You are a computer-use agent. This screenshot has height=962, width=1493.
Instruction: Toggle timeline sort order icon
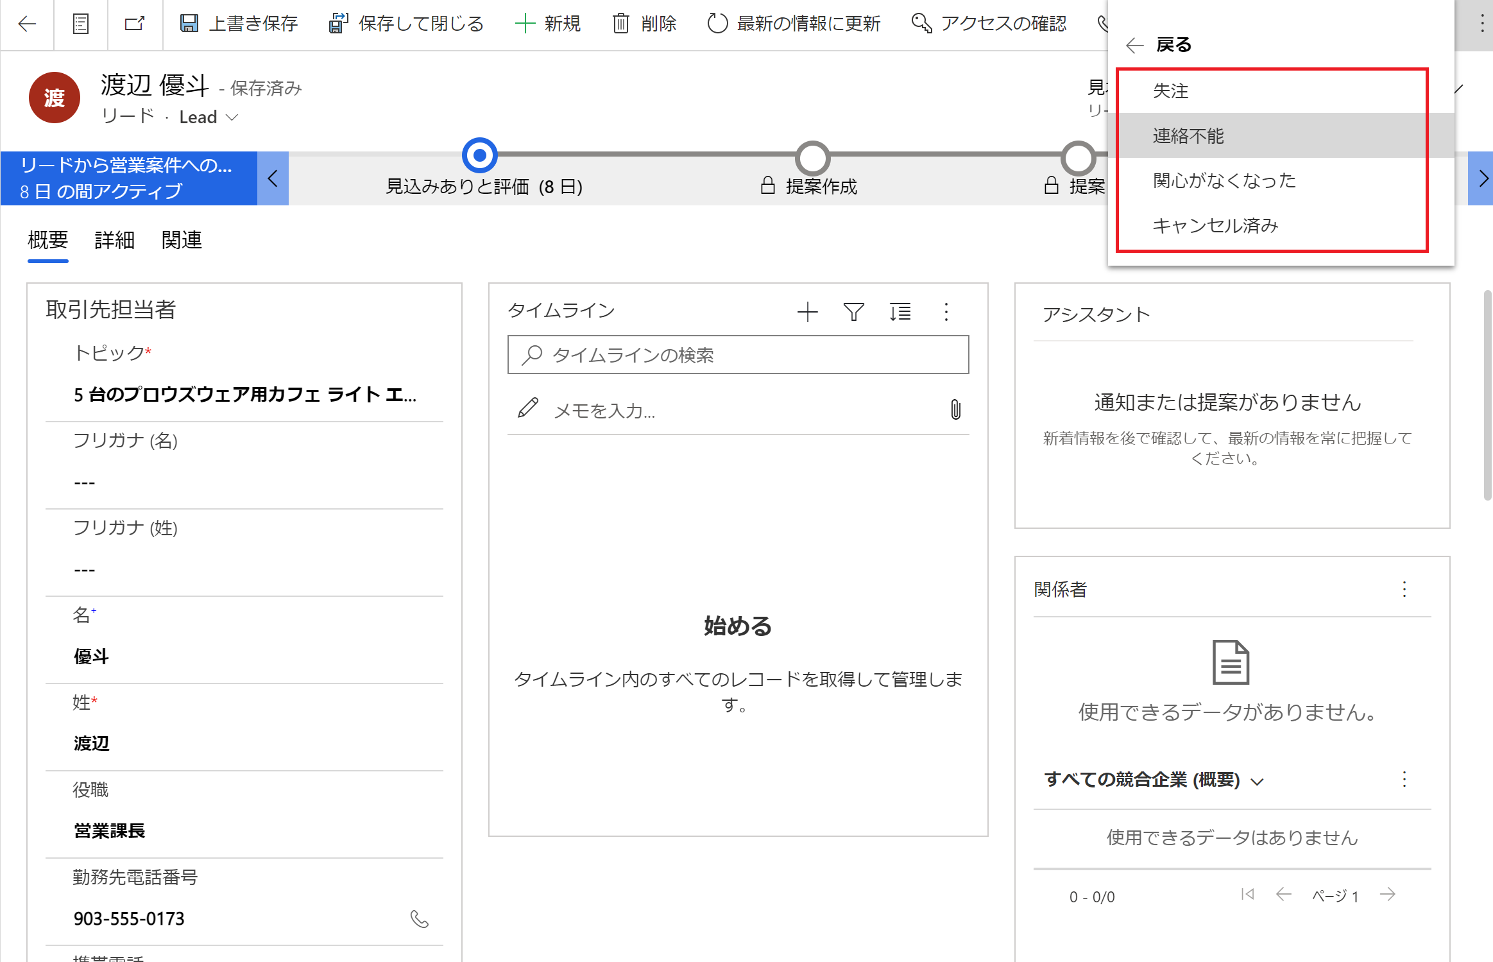[900, 313]
